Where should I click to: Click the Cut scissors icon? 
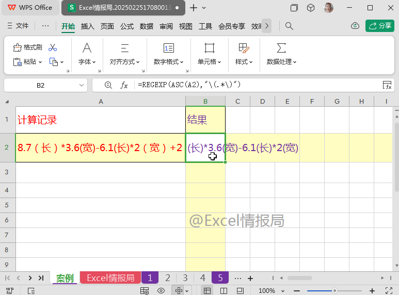coord(53,47)
